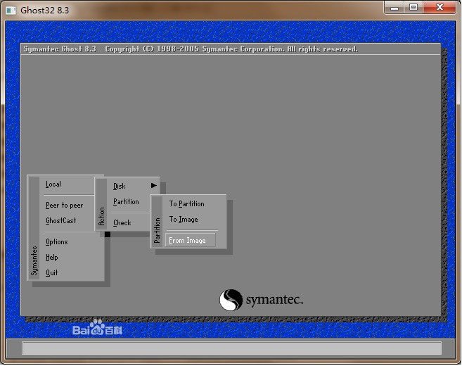462x366 pixels.
Task: Select To Partition option
Action: tap(186, 204)
